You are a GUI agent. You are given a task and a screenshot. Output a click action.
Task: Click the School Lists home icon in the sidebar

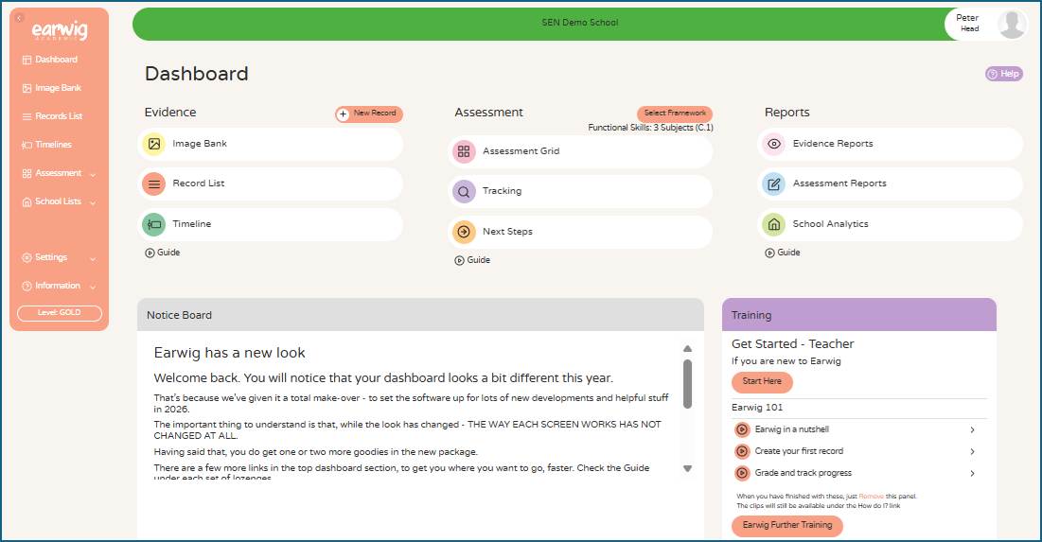pyautogui.click(x=26, y=201)
